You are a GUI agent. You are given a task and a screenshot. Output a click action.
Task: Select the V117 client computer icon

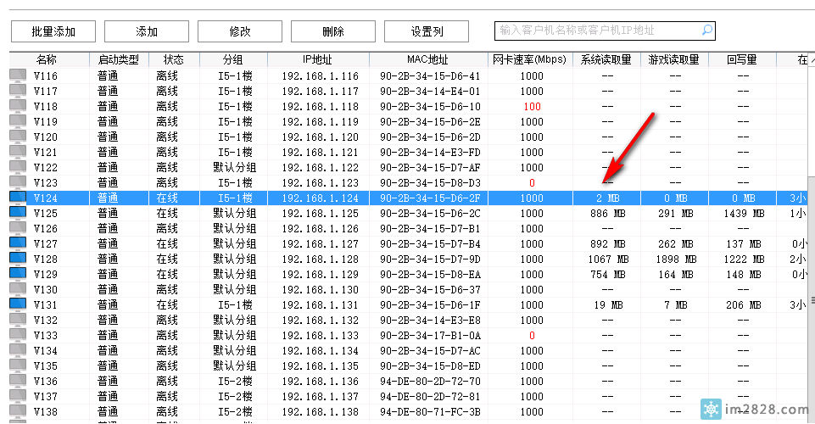coord(18,91)
